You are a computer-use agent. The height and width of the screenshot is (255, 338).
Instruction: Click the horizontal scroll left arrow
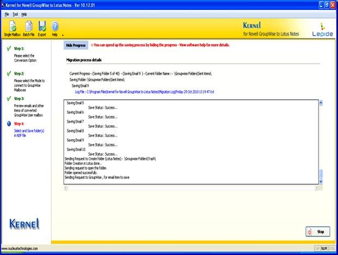[x=66, y=188]
